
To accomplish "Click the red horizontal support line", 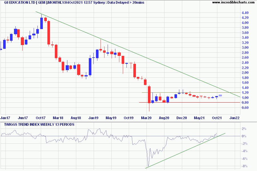I will (x=190, y=102).
